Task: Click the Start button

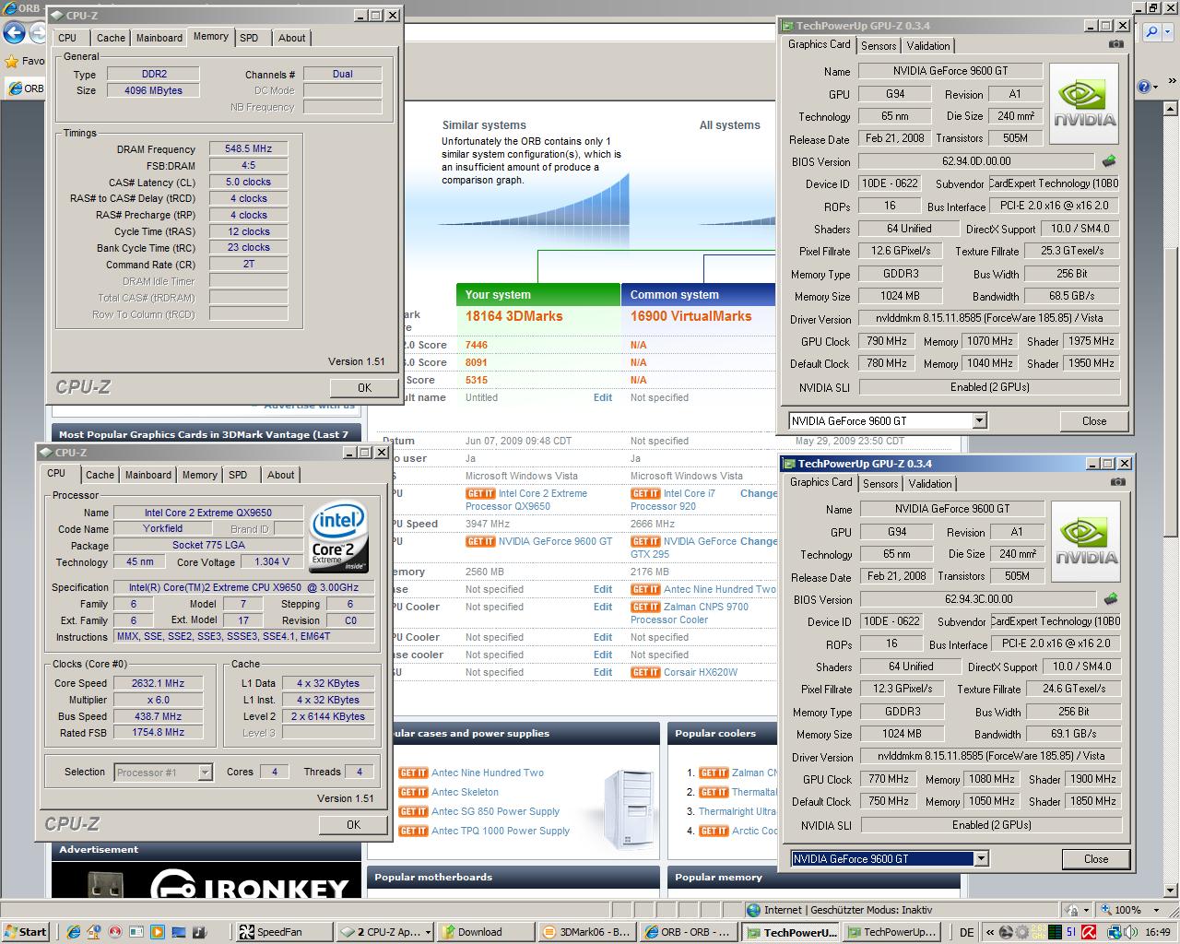Action: [x=25, y=932]
